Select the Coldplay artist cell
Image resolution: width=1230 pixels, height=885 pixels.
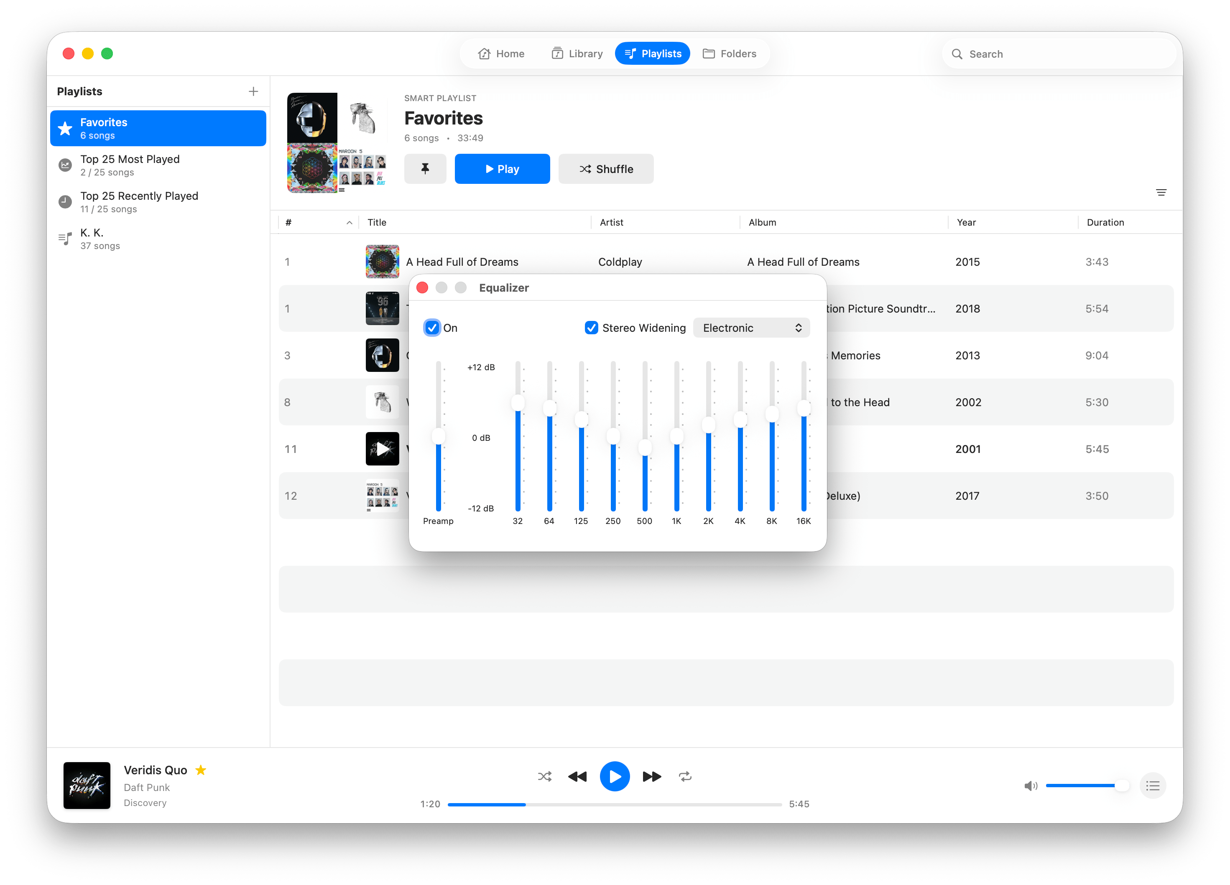[x=620, y=262]
